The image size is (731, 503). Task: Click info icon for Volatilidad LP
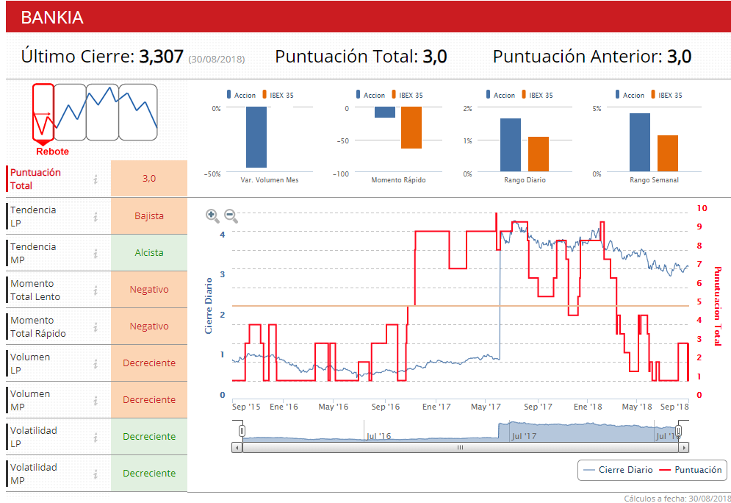[96, 437]
